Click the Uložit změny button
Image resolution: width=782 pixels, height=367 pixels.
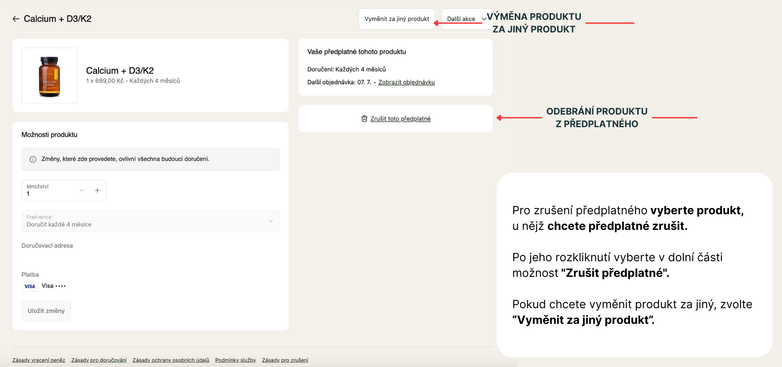pyautogui.click(x=46, y=311)
